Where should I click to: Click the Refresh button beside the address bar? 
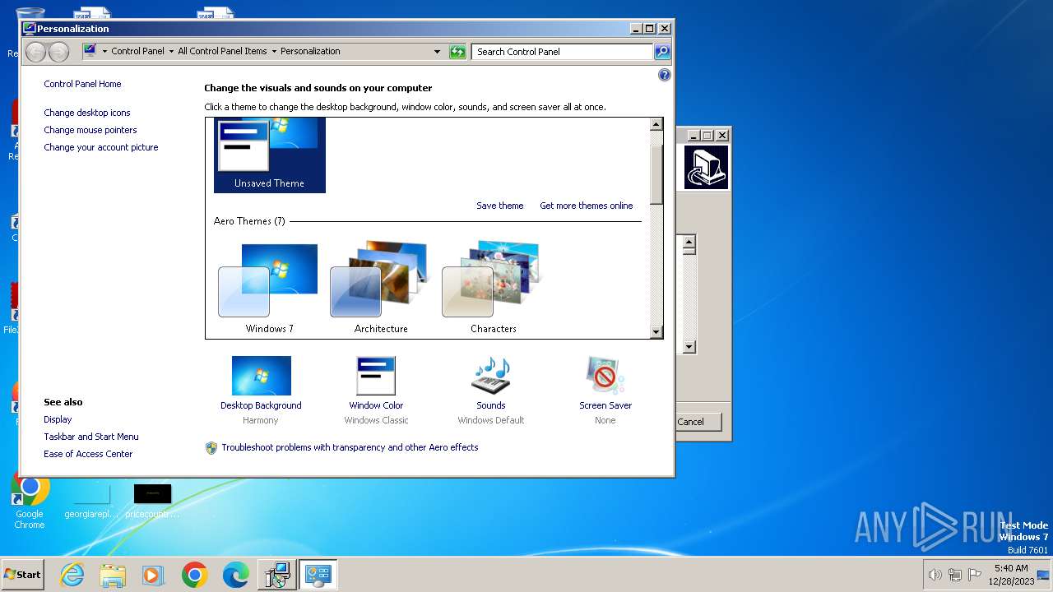pyautogui.click(x=457, y=52)
